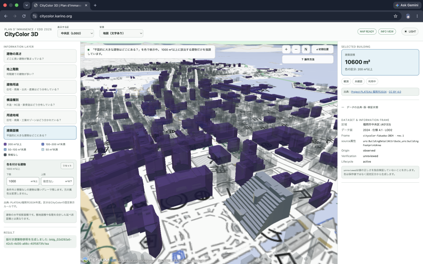Viewport: 423px width, 264px height.
Task: Click the Ask Gemini button
Action: 407,5
